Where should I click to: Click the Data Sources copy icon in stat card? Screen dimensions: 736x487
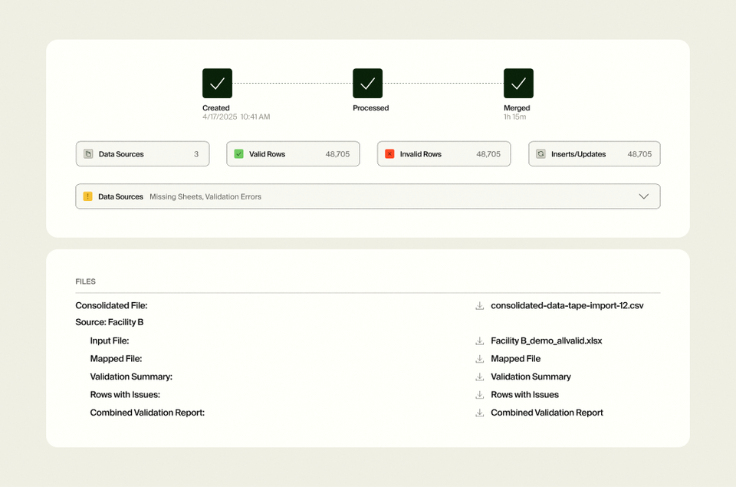pos(88,154)
